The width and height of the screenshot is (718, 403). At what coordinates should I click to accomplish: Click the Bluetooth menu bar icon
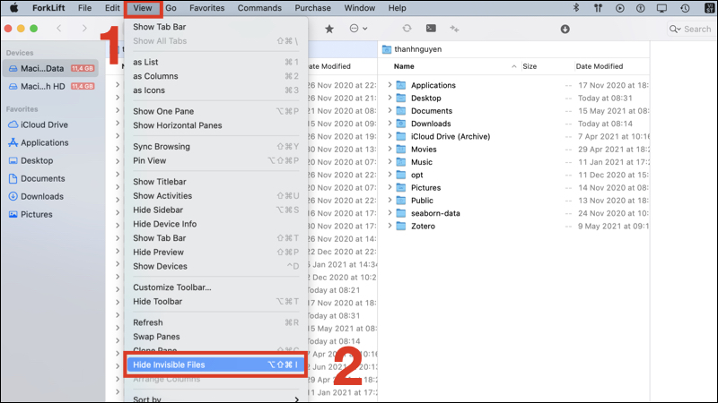[576, 8]
